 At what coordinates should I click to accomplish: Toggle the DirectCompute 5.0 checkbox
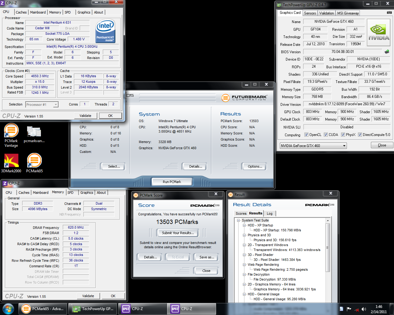[360, 135]
